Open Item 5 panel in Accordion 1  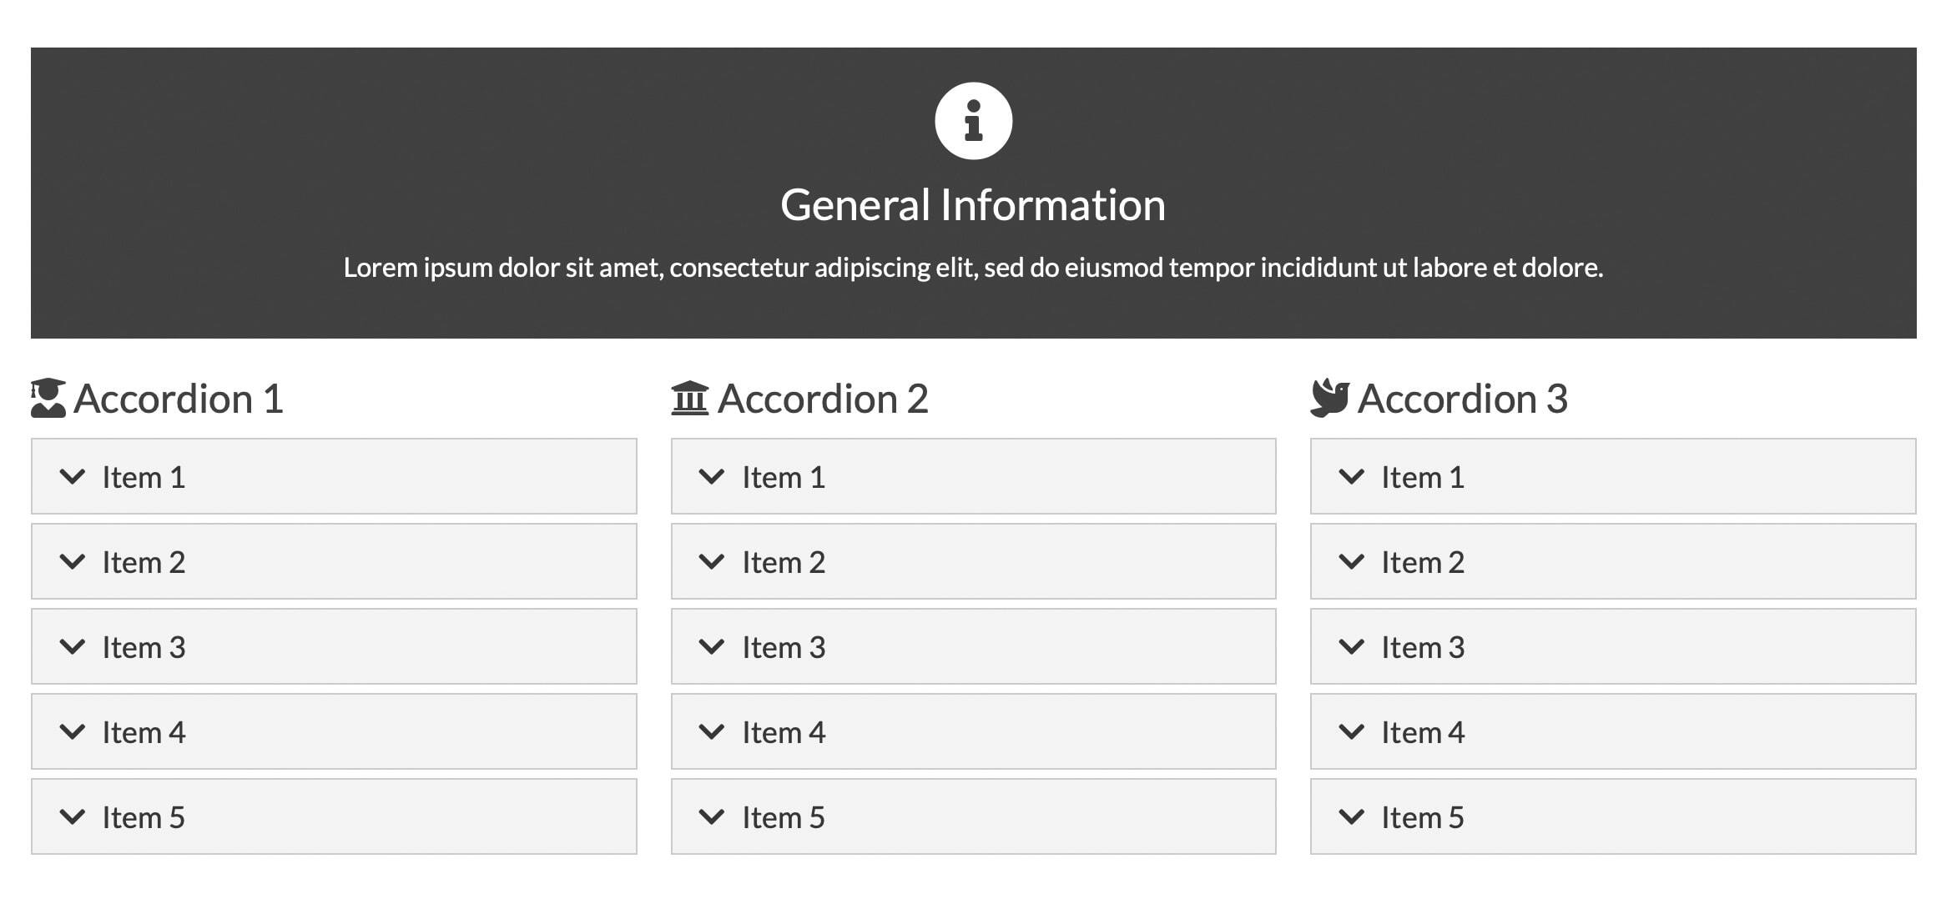pos(334,817)
